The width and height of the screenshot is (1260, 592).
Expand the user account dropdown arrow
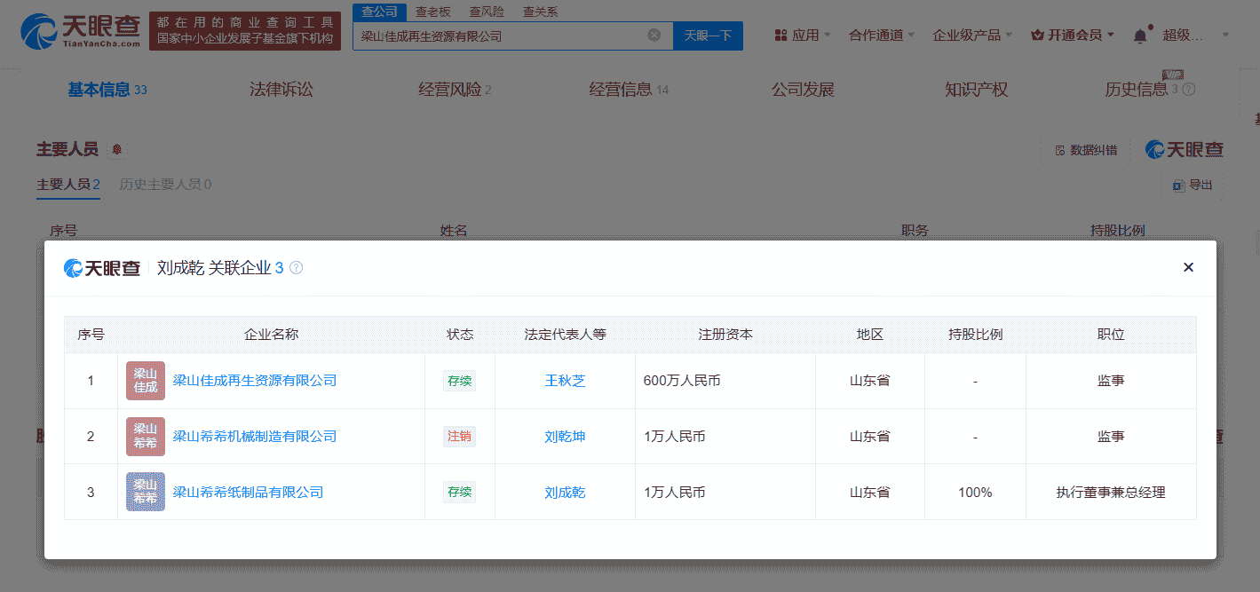(x=1226, y=36)
